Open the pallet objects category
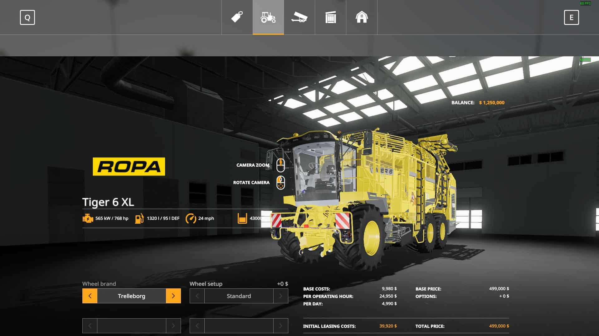Viewport: 599px width, 336px height. click(x=331, y=17)
